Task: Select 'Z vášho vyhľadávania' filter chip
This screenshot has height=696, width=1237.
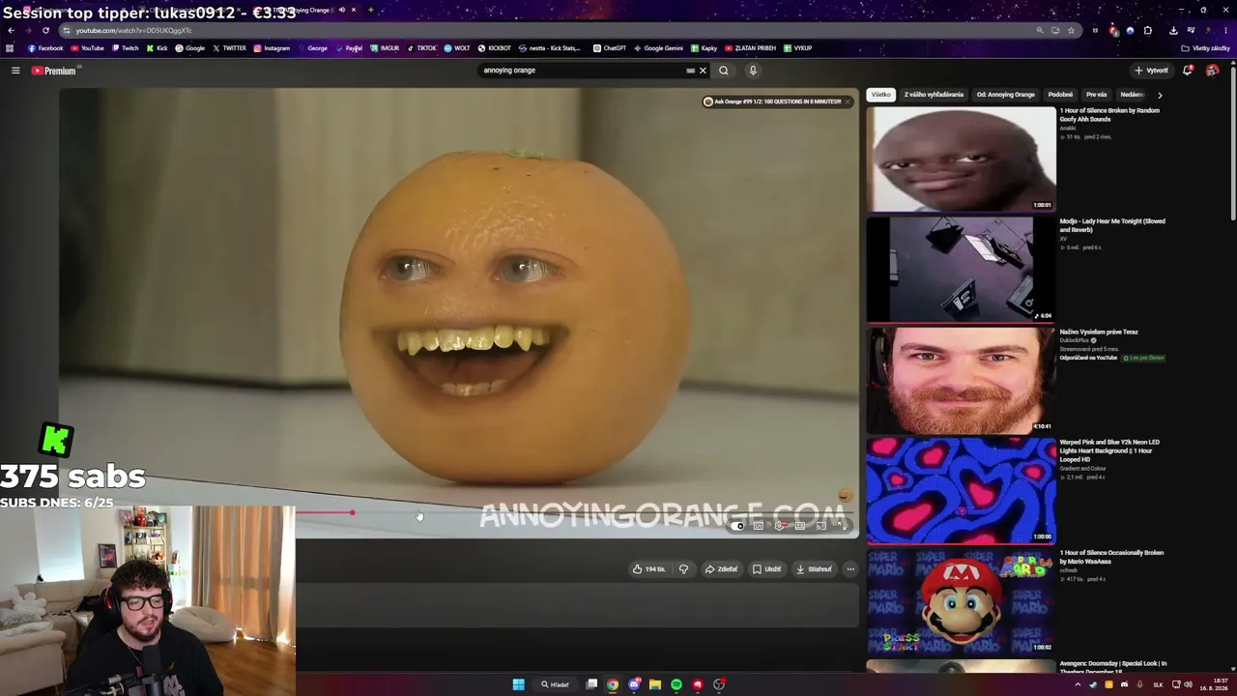Action: 934,95
